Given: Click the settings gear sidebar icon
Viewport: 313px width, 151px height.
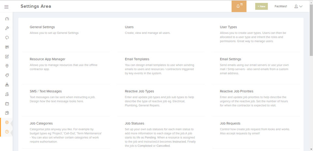Looking at the screenshot, I should [7, 122].
